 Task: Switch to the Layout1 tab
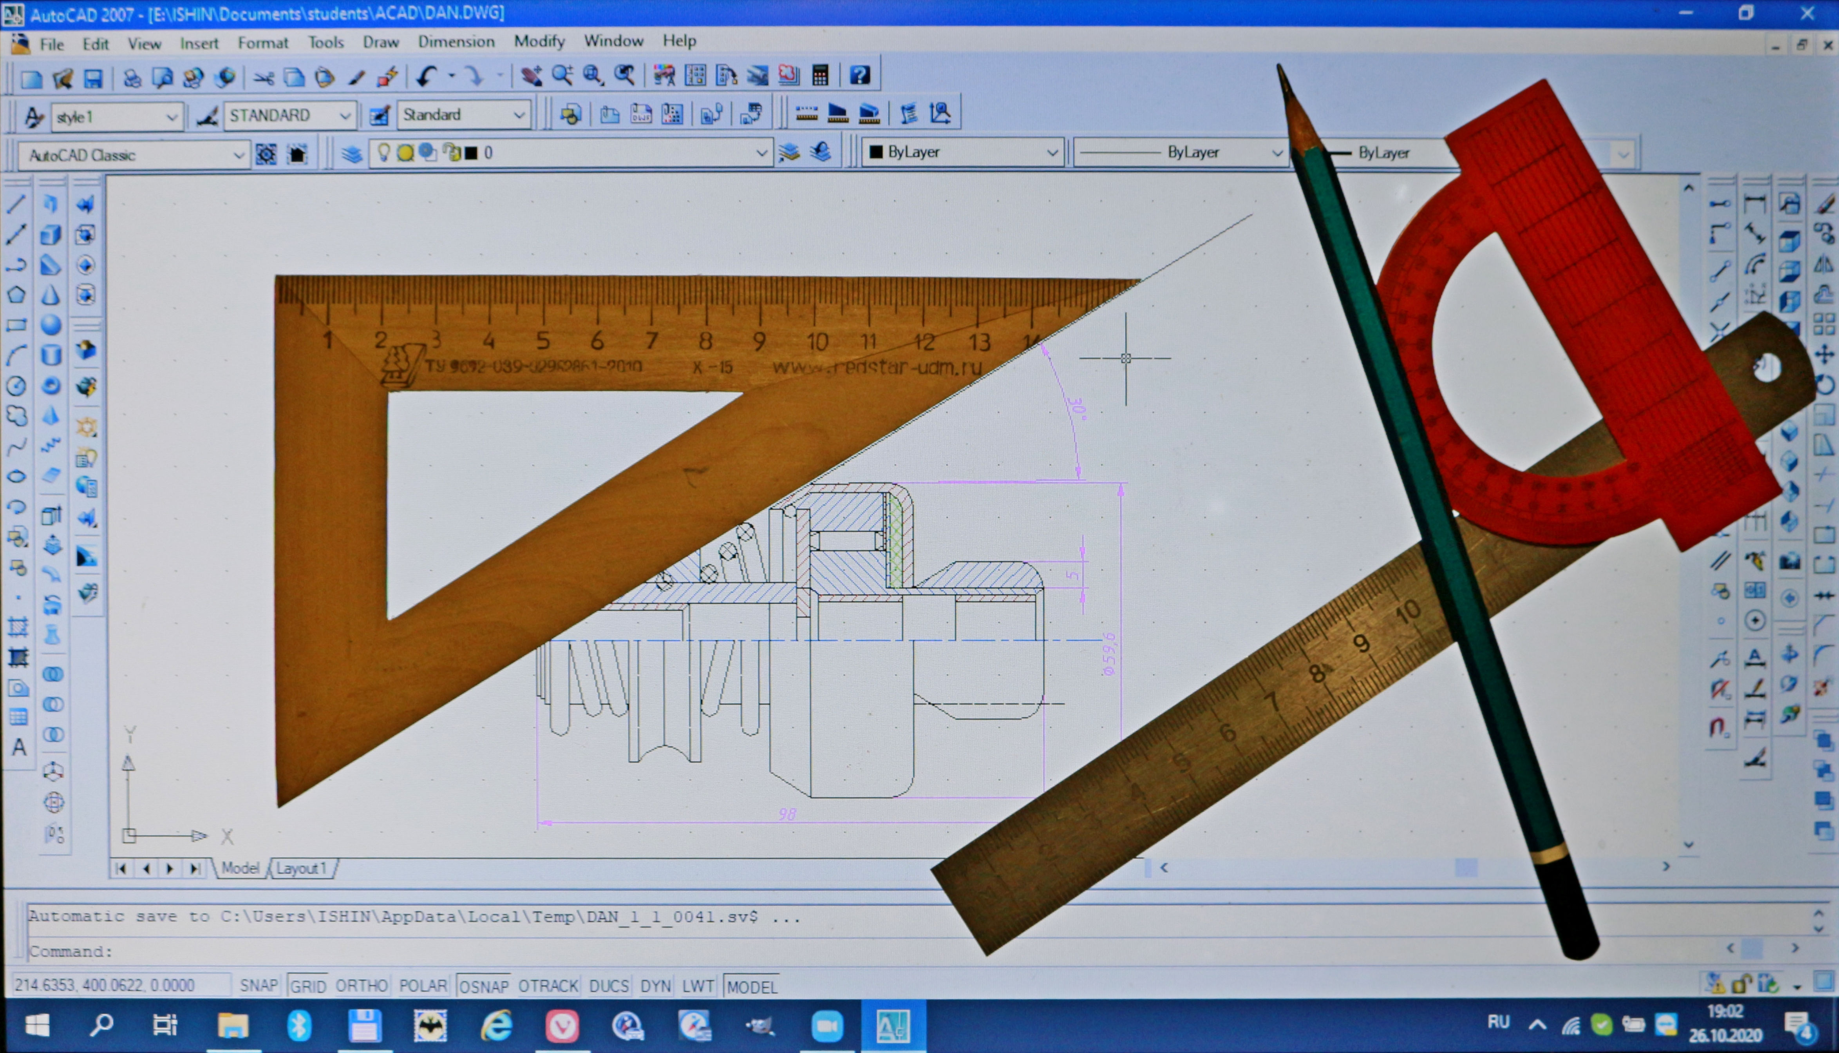[x=302, y=868]
